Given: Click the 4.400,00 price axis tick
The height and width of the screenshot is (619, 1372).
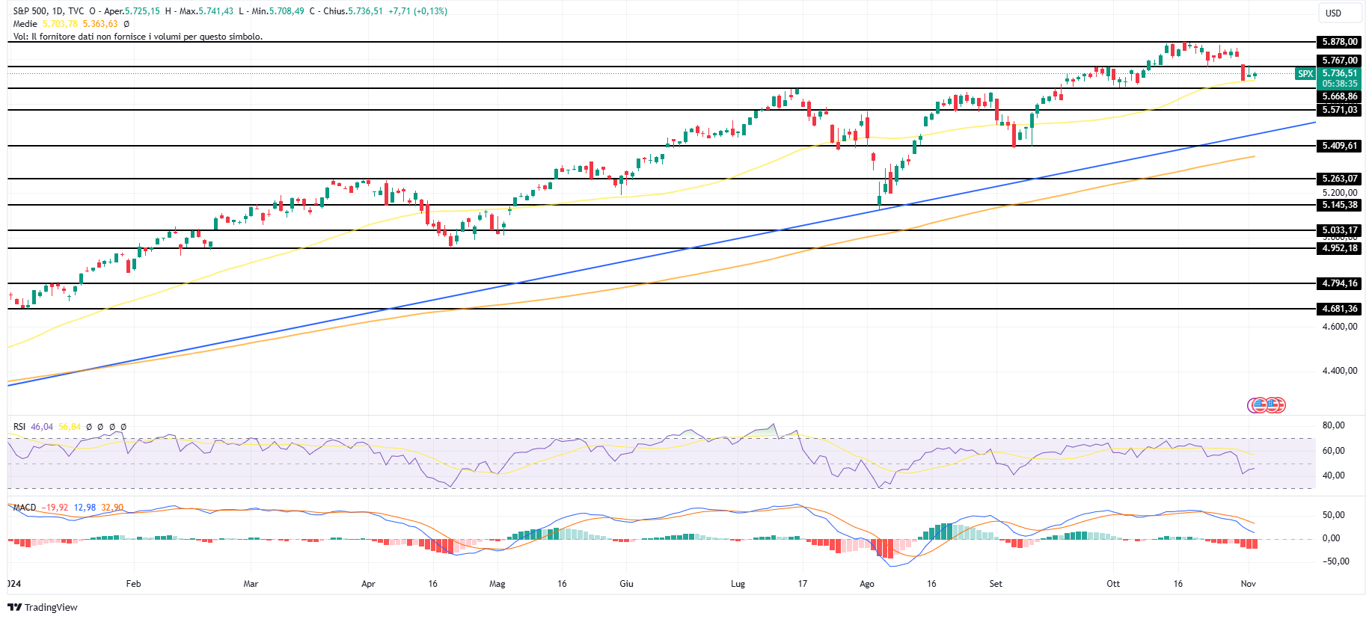Looking at the screenshot, I should (1339, 371).
